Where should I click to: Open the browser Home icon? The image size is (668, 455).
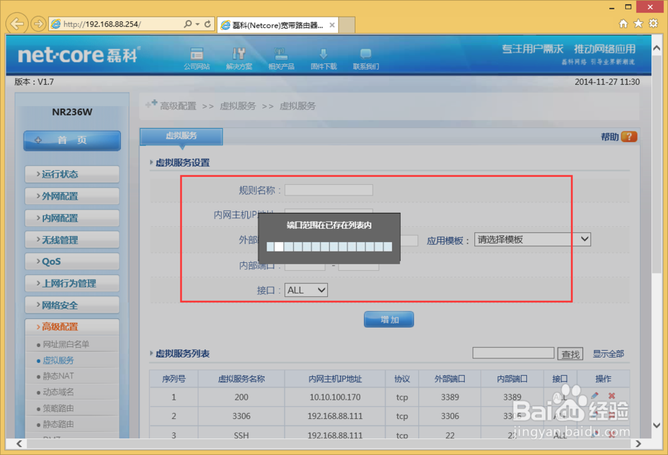(623, 23)
